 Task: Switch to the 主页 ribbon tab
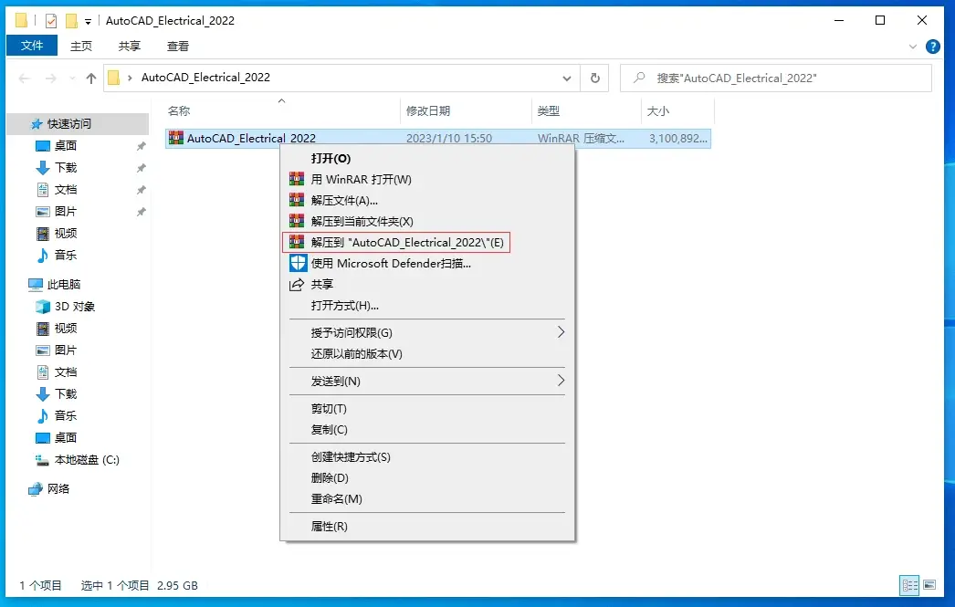click(x=81, y=47)
